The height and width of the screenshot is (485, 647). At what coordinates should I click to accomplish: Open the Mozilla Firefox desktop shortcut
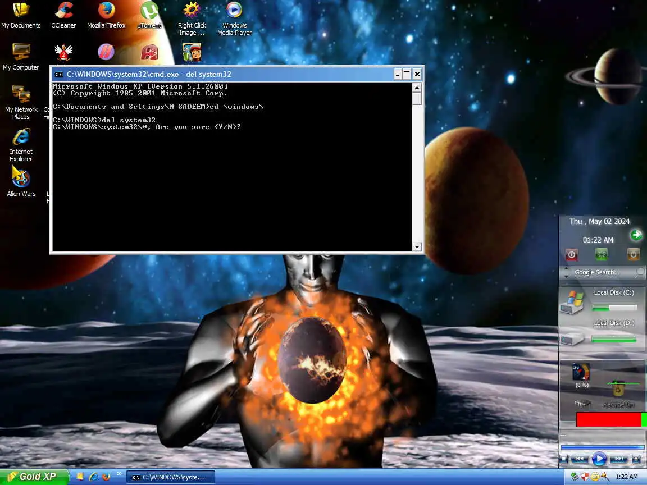[106, 16]
